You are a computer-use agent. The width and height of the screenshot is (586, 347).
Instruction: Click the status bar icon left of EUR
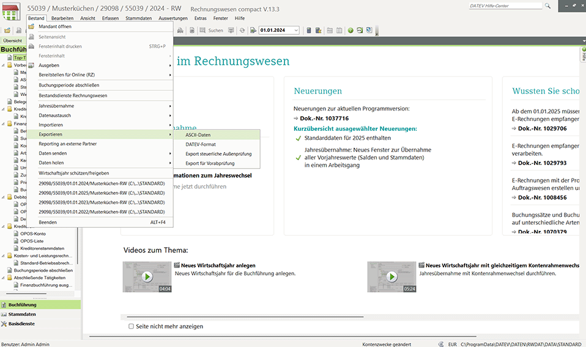coord(441,344)
